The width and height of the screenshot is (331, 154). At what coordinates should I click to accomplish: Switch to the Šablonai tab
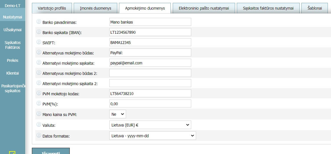tap(314, 8)
